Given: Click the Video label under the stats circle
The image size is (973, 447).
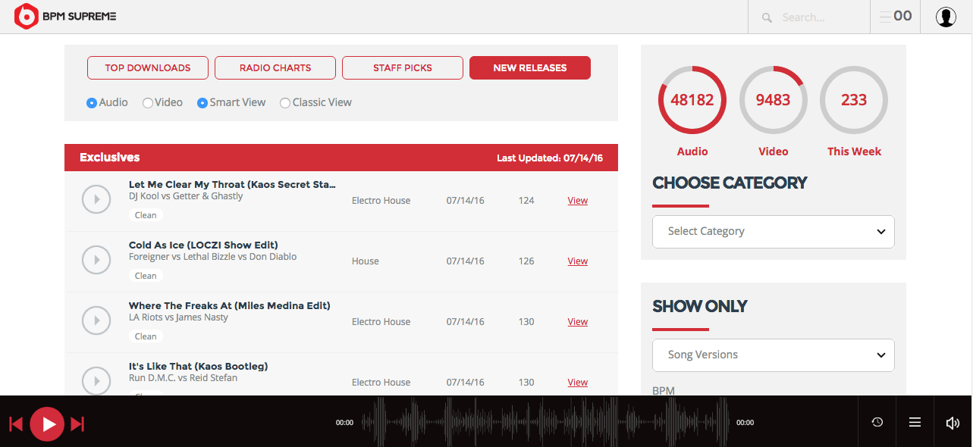Looking at the screenshot, I should coord(773,152).
